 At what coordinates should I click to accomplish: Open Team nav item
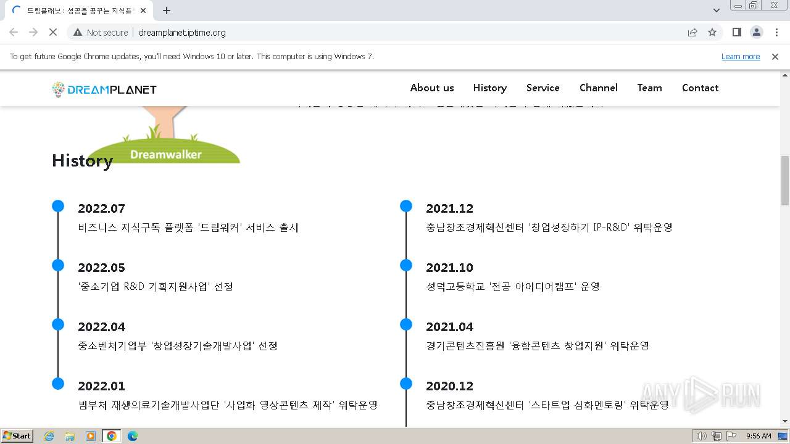650,88
